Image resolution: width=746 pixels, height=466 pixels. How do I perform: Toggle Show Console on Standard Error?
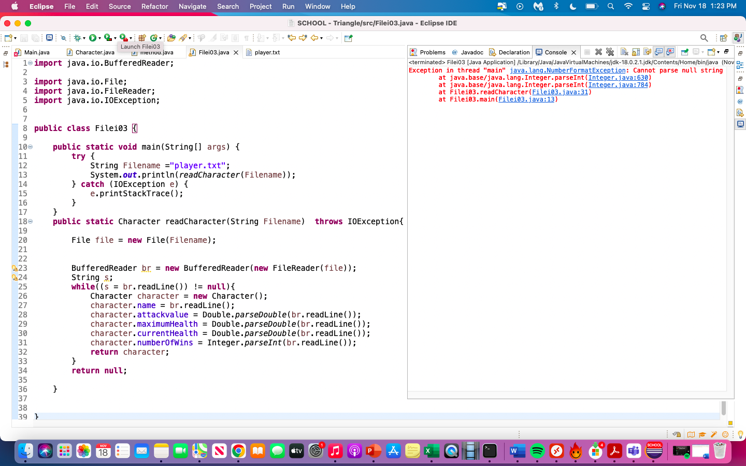pos(670,52)
